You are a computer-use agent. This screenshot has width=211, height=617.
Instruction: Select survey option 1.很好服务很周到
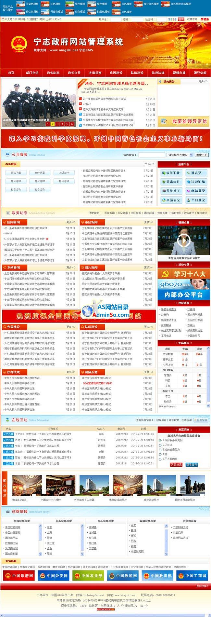pos(160,440)
